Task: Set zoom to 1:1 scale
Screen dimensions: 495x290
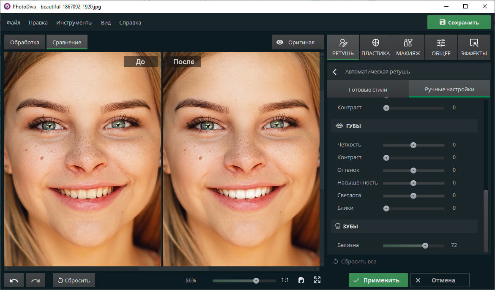Action: pos(285,280)
